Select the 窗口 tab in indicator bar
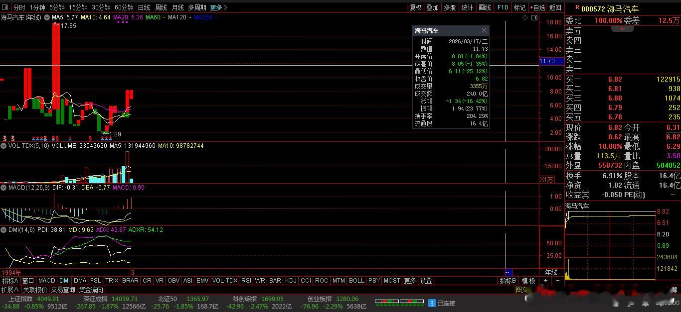The width and height of the screenshot is (681, 312). 28,281
